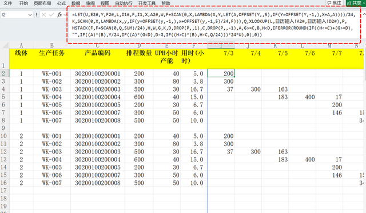Switch to the 数据 ribbon tab
The height and width of the screenshot is (213, 366).
coord(76,3)
